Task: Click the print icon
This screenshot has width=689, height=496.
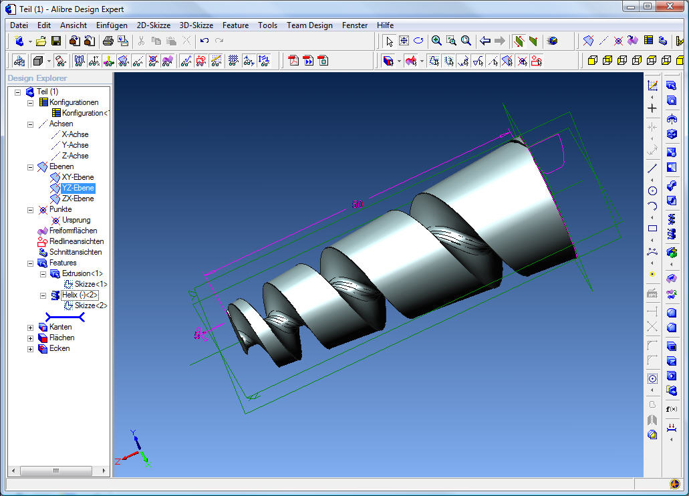Action: point(108,41)
